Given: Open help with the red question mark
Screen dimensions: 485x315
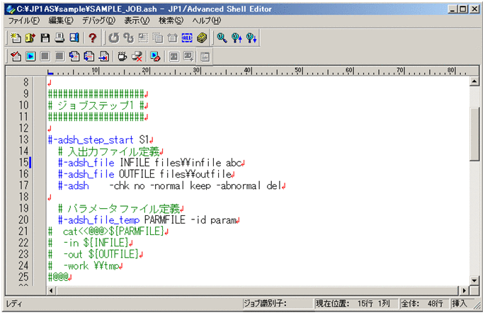Looking at the screenshot, I should point(92,38).
